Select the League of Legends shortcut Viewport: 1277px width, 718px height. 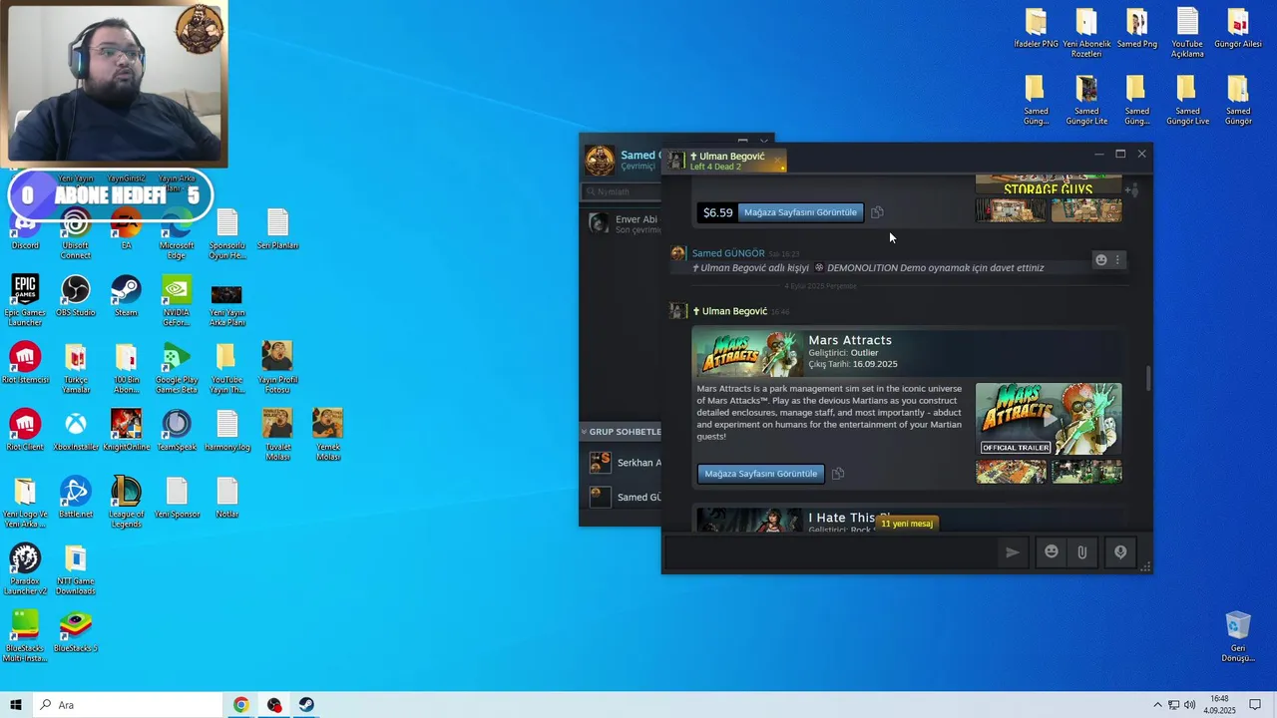tap(126, 503)
